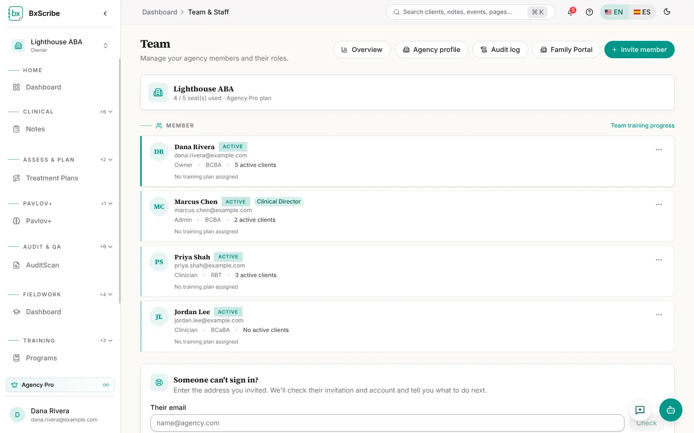The height and width of the screenshot is (433, 694).
Task: Switch language to ES
Action: pyautogui.click(x=642, y=12)
